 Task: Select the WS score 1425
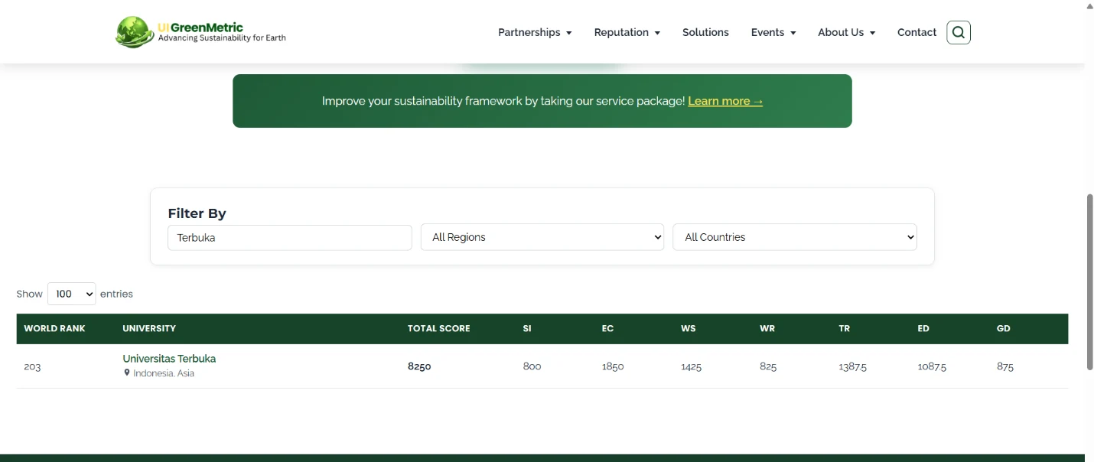pos(692,366)
